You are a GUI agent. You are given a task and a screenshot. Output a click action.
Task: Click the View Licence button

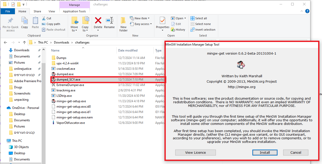[x=195, y=152]
